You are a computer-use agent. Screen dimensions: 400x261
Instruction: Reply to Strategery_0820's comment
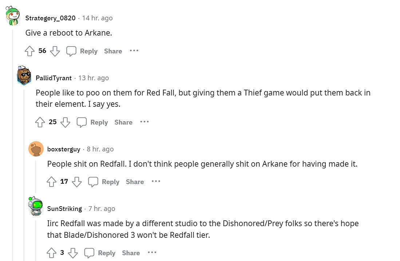click(x=82, y=51)
